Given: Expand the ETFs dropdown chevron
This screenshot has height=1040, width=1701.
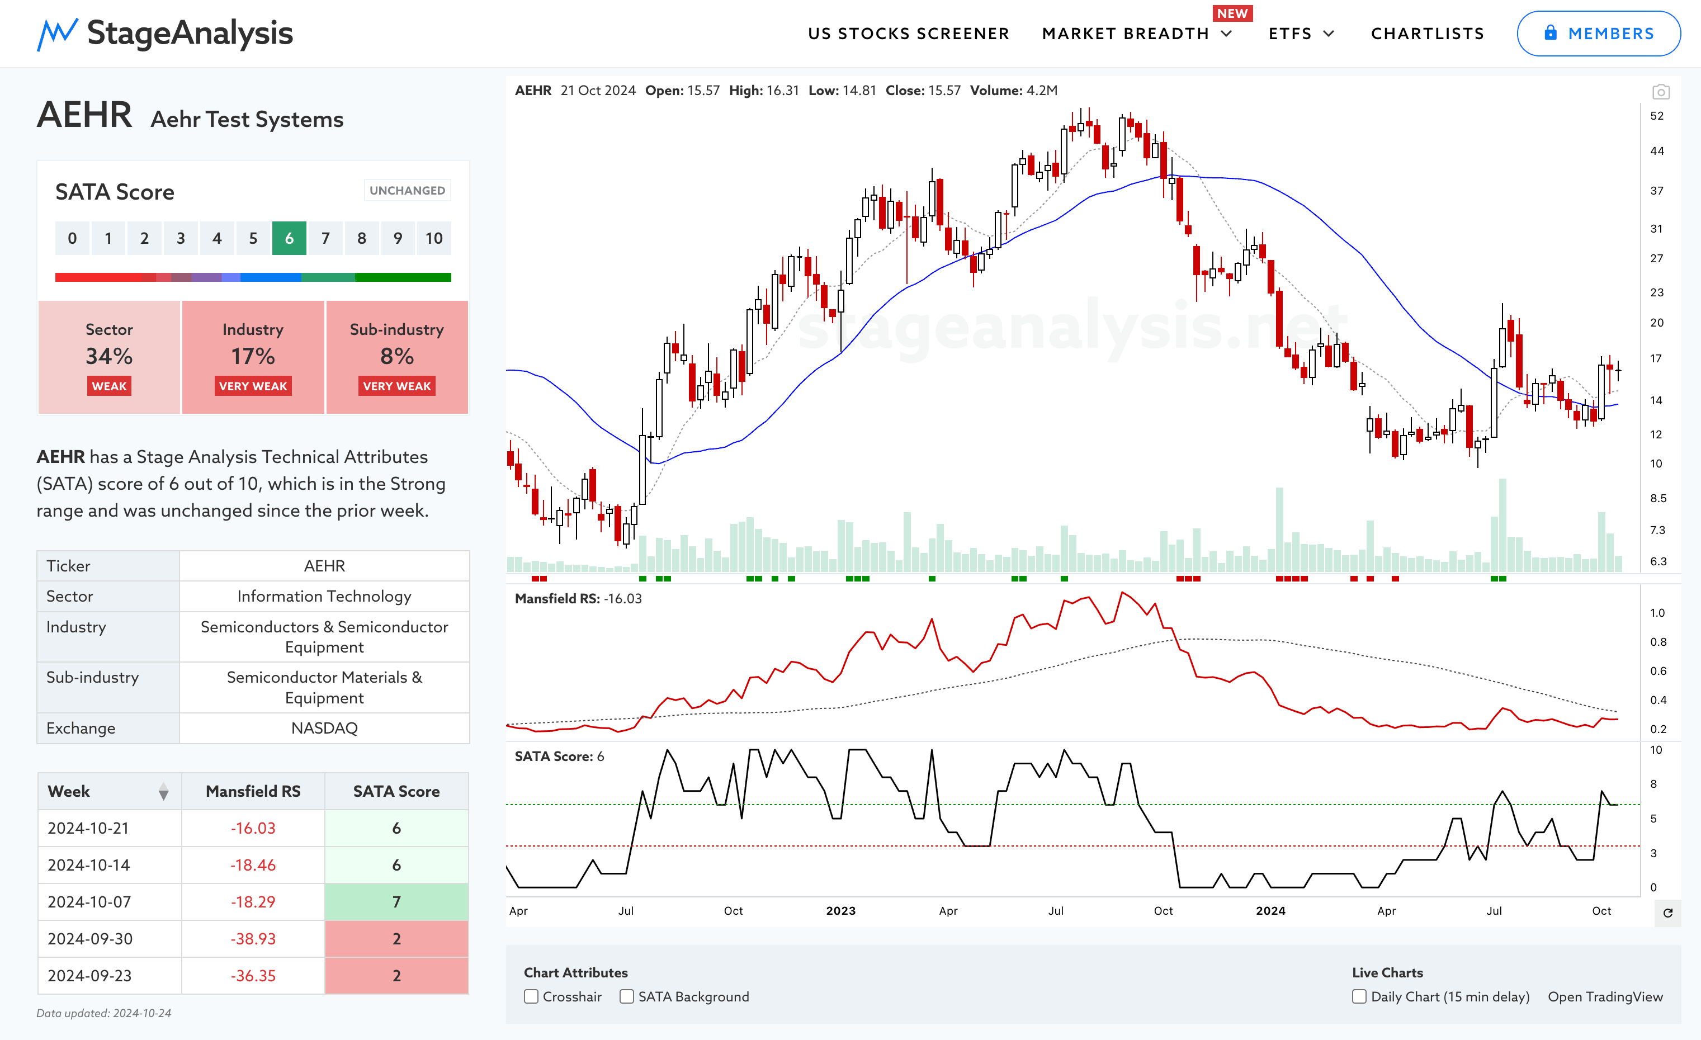Looking at the screenshot, I should [x=1329, y=34].
